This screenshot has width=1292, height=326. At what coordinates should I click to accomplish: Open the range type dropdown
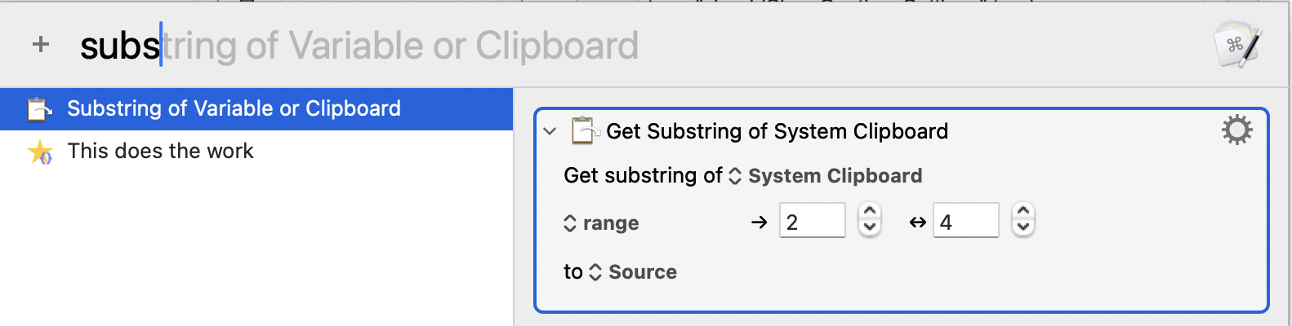click(x=602, y=223)
